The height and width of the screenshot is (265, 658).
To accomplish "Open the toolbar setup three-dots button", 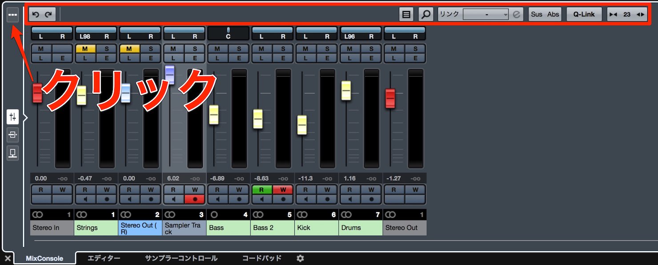I will (12, 15).
